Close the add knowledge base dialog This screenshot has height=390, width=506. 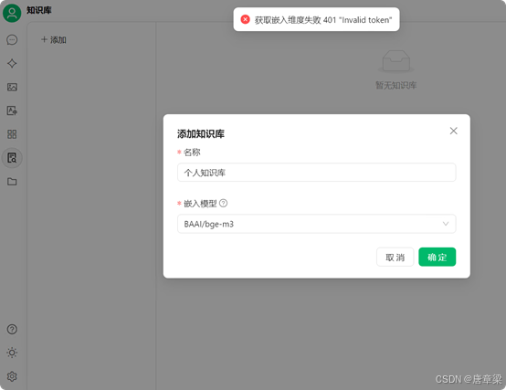(x=453, y=131)
